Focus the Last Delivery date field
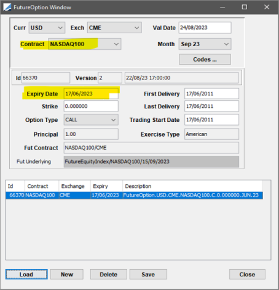 click(211, 106)
